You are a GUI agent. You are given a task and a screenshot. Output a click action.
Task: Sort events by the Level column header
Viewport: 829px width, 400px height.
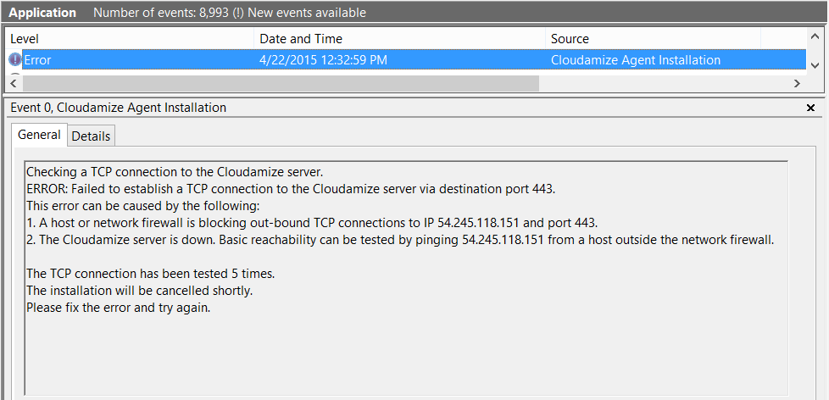[127, 39]
